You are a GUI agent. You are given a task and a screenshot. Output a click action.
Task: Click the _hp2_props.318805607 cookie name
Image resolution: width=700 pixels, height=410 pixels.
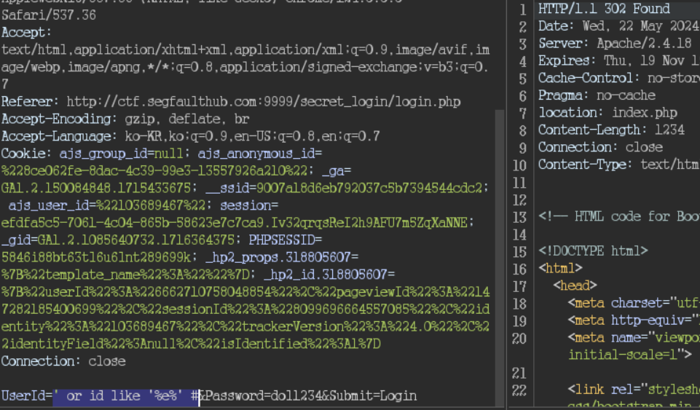pos(278,257)
